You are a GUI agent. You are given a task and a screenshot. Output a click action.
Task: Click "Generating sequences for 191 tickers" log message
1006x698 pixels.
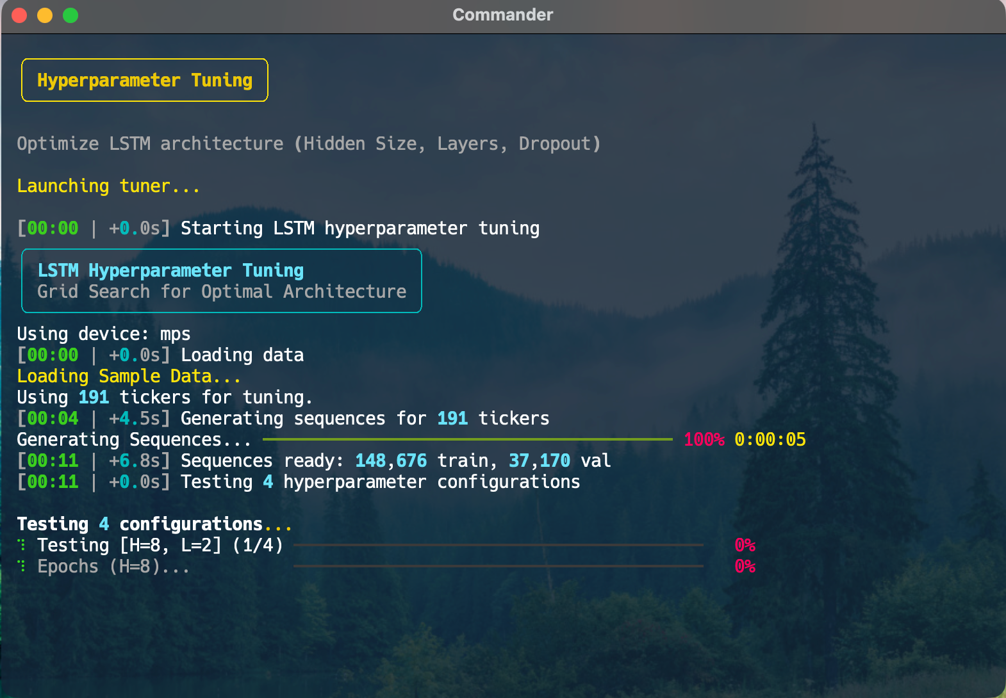(365, 418)
